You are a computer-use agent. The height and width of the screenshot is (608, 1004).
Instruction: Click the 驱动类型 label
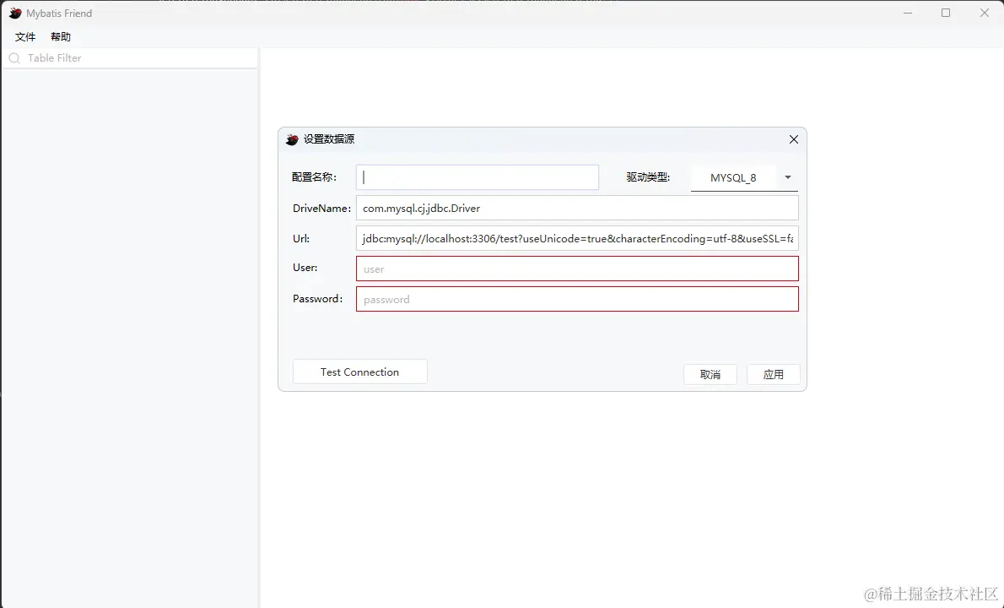(648, 177)
